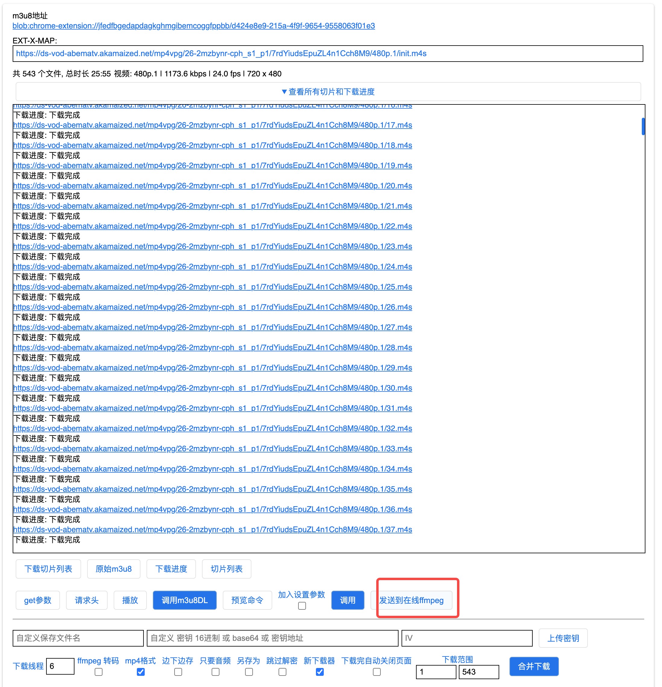The height and width of the screenshot is (687, 662).
Task: Uncheck the mp4格式 checkbox
Action: click(141, 672)
